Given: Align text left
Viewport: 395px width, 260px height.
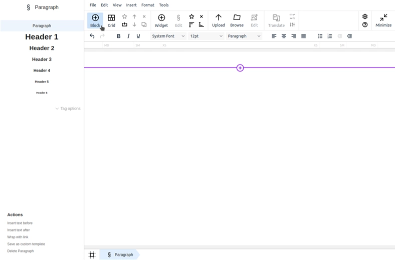Looking at the screenshot, I should point(274,36).
